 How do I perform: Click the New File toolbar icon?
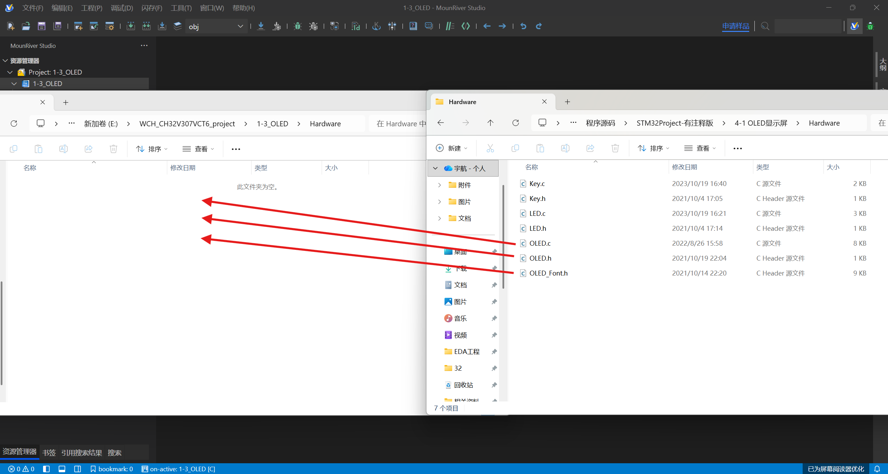(10, 26)
